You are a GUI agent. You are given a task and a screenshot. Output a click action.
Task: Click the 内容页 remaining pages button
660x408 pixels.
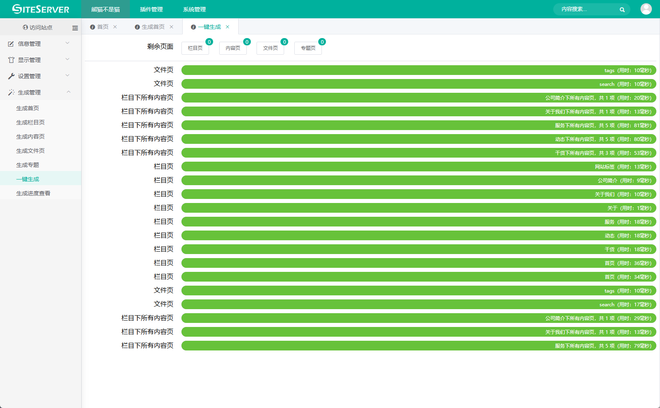(233, 48)
